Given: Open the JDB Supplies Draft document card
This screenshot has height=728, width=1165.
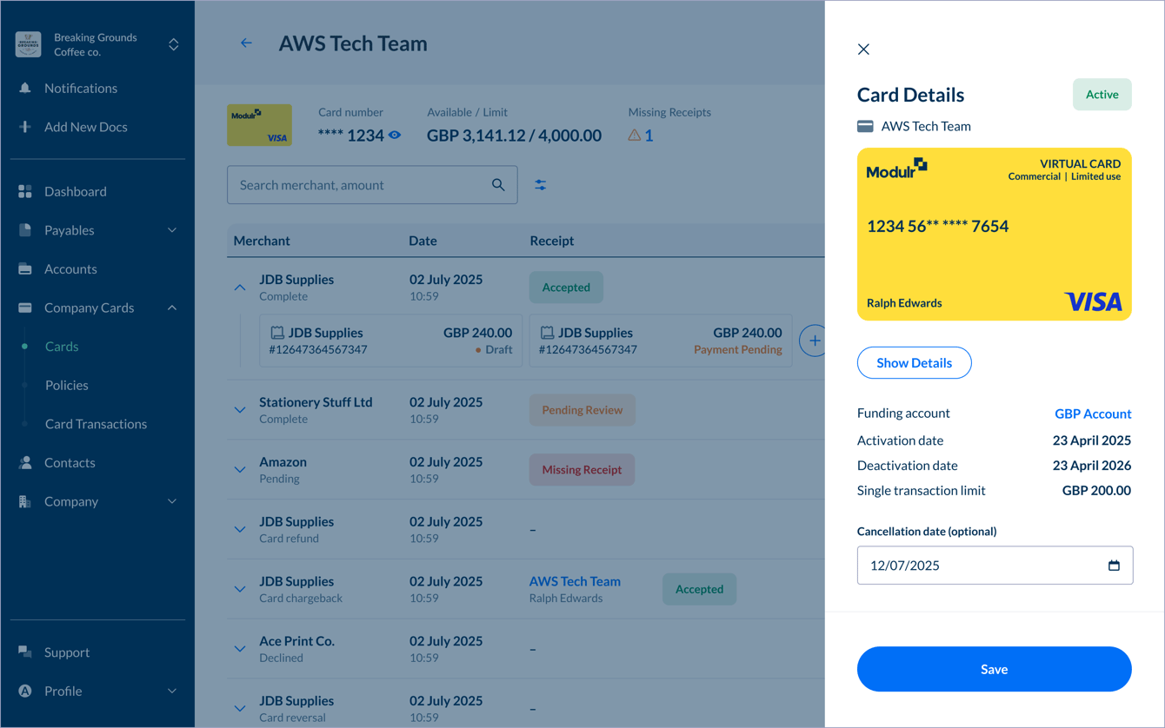Looking at the screenshot, I should click(x=391, y=341).
